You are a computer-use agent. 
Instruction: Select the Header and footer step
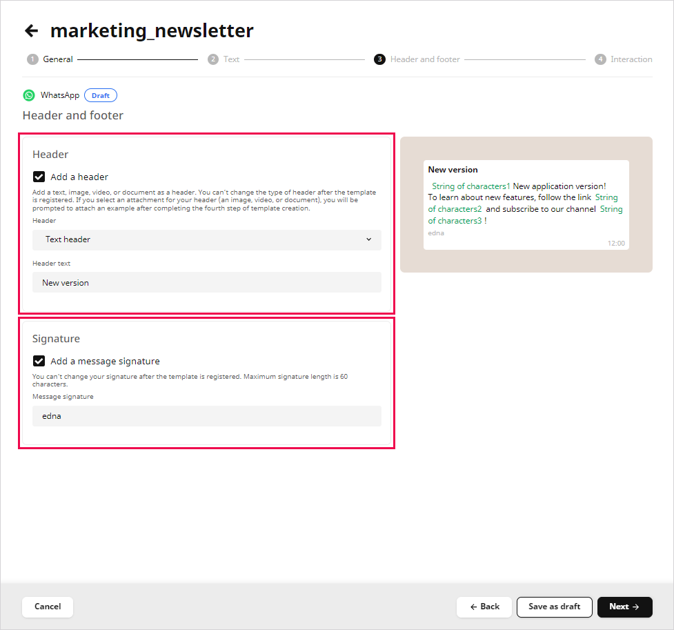coord(425,59)
